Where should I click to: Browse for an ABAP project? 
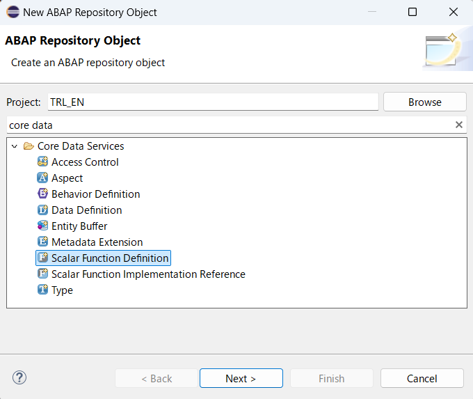(424, 102)
